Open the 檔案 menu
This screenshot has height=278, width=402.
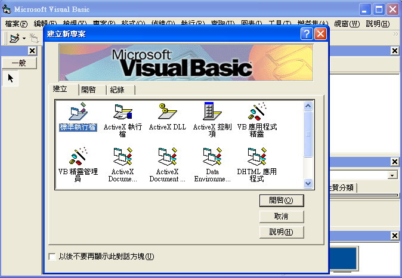[x=16, y=24]
